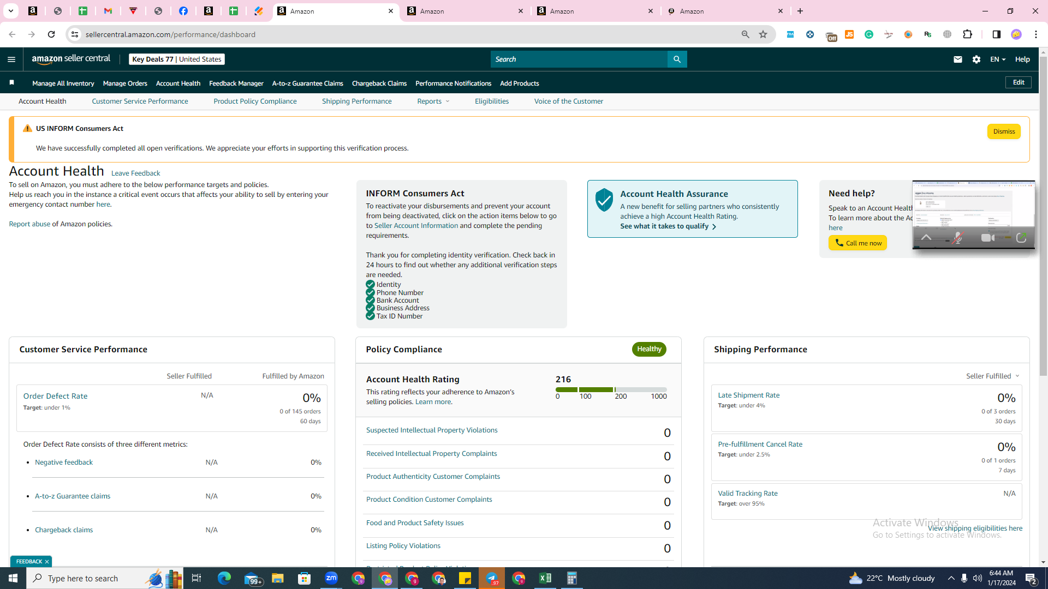Expand the Chrome tab search dropdown
This screenshot has height=589, width=1048.
pos(10,11)
